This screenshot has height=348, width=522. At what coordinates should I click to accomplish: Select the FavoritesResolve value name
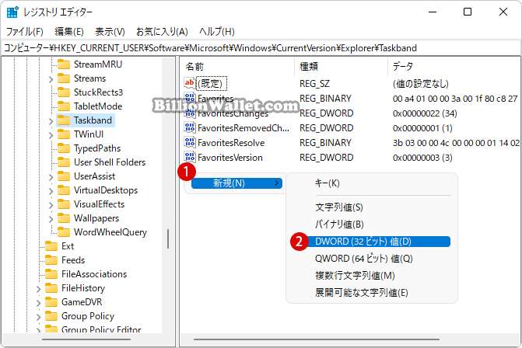click(231, 143)
